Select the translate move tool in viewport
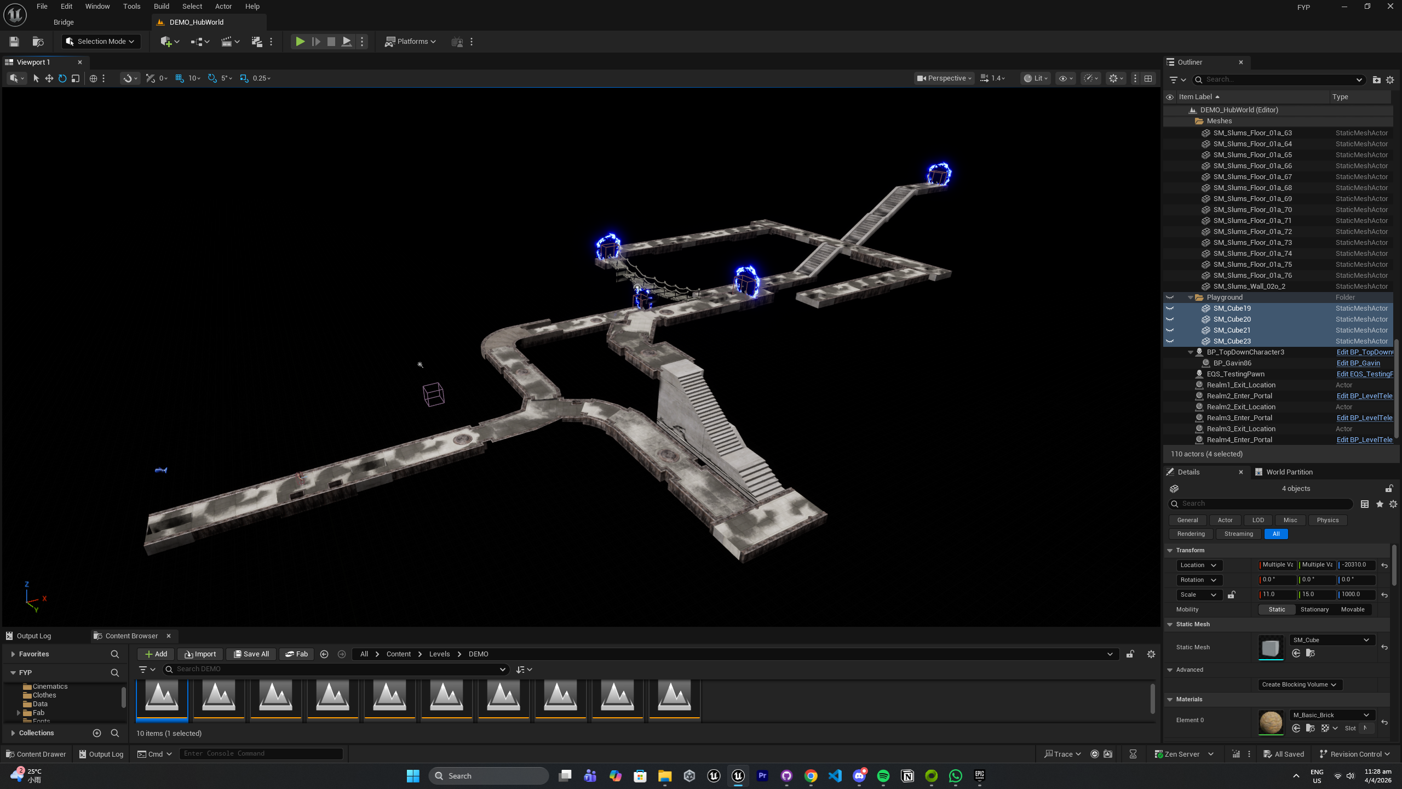The height and width of the screenshot is (789, 1402). (49, 78)
